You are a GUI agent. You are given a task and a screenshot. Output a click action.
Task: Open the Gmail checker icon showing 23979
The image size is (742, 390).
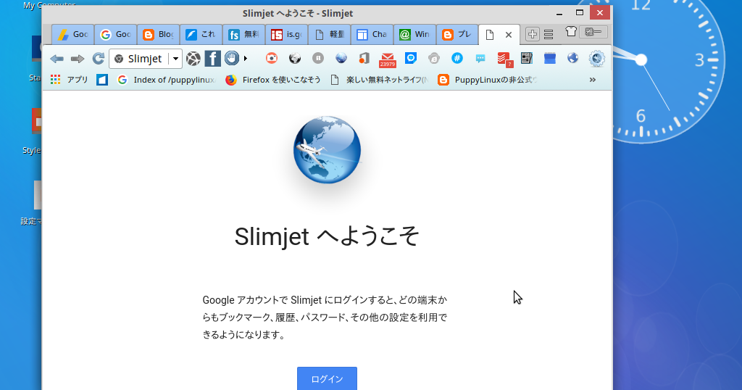point(388,59)
